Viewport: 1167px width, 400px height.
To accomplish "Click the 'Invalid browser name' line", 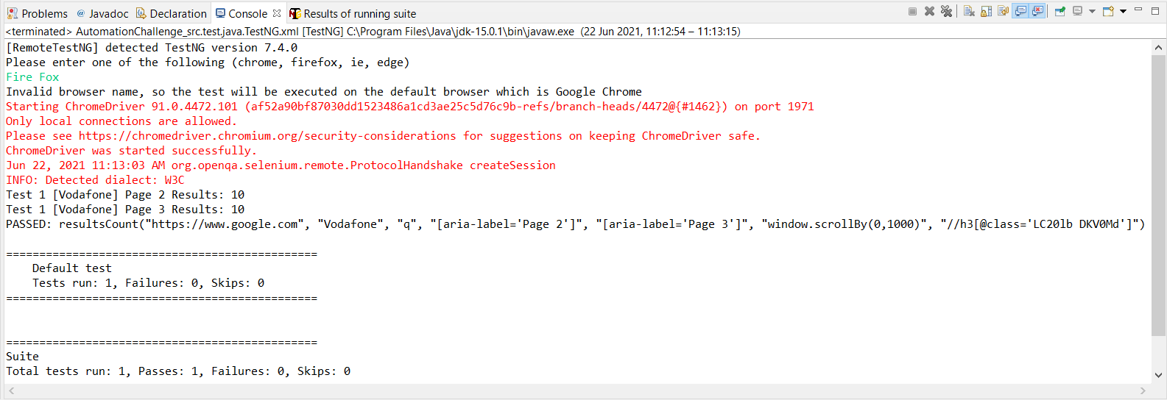I will 324,92.
